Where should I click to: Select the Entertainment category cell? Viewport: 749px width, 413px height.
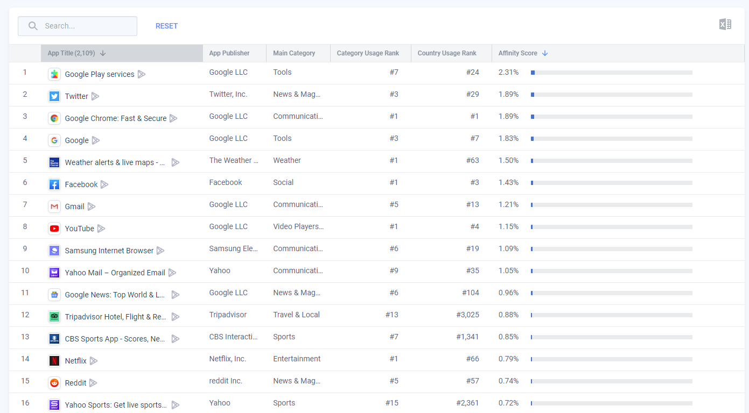coord(297,359)
